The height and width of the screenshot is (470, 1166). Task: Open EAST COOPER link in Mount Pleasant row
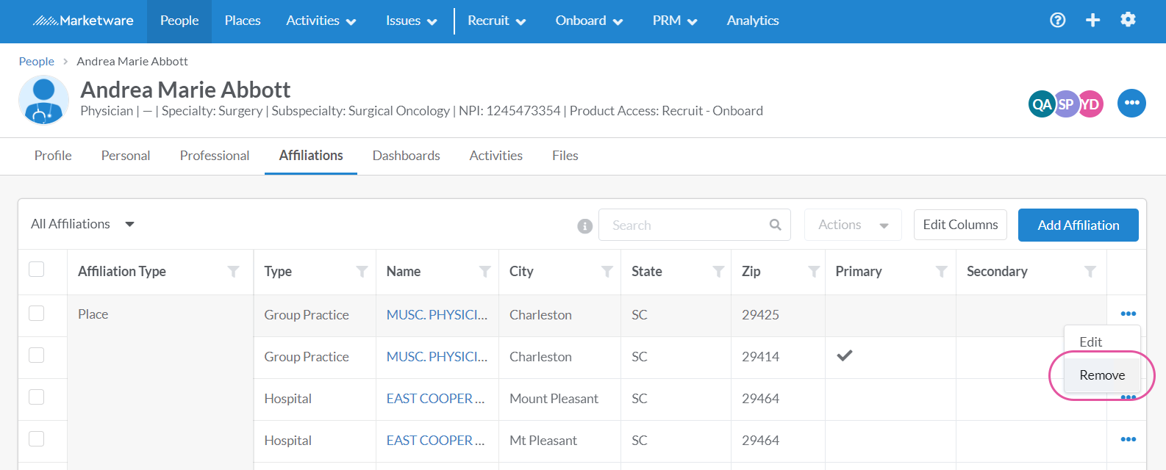click(x=435, y=398)
